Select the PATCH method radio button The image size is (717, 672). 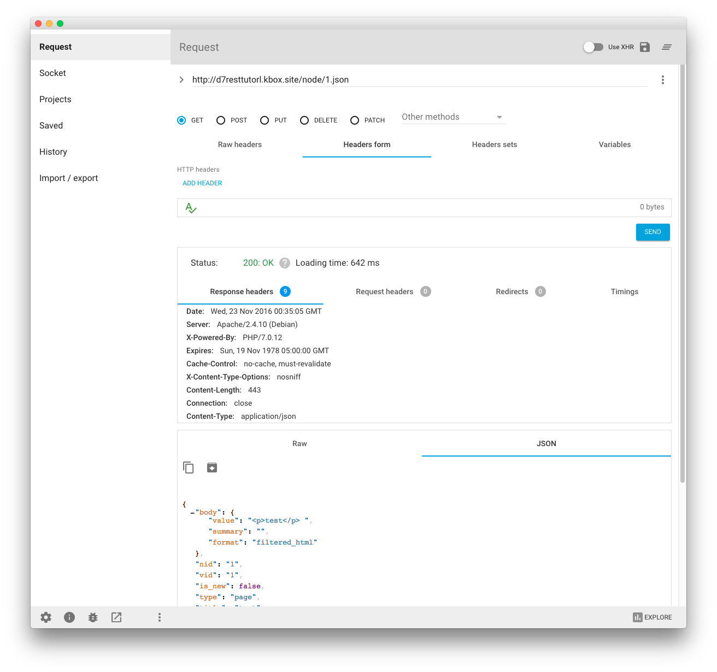pyautogui.click(x=355, y=120)
